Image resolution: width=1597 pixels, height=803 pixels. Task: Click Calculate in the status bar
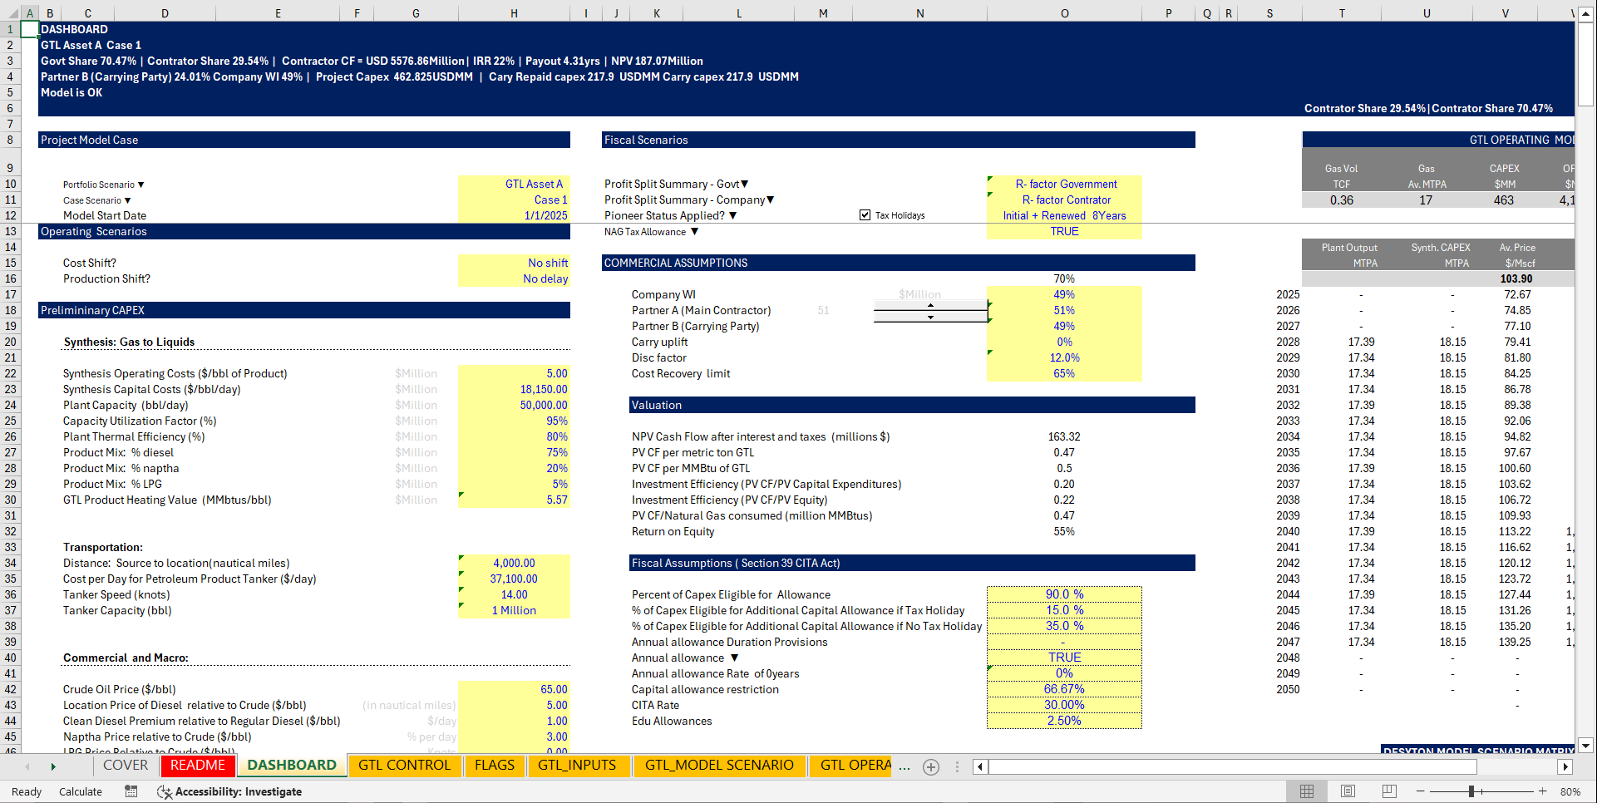(x=81, y=791)
